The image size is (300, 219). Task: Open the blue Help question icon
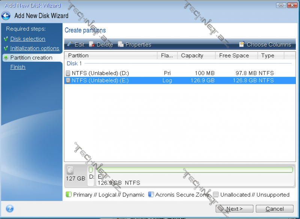click(x=10, y=209)
